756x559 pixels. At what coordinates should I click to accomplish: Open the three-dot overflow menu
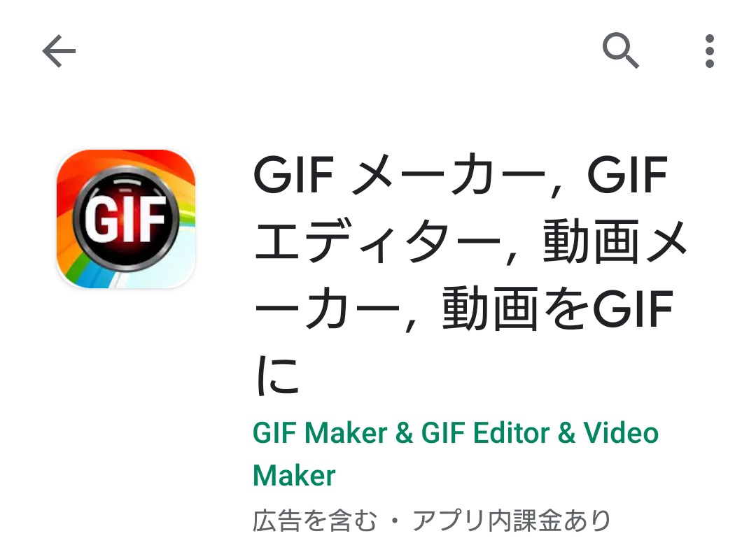709,51
